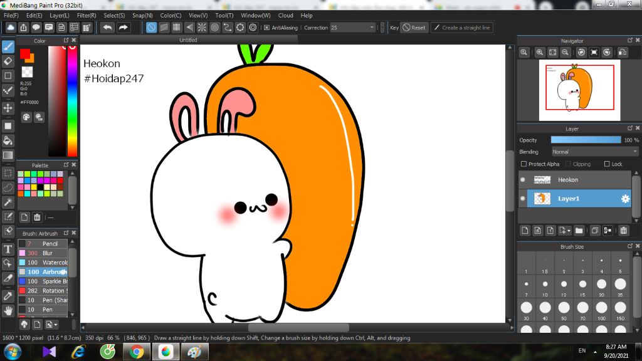Adjust the layer Opacity slider
The height and width of the screenshot is (361, 642).
pyautogui.click(x=586, y=140)
